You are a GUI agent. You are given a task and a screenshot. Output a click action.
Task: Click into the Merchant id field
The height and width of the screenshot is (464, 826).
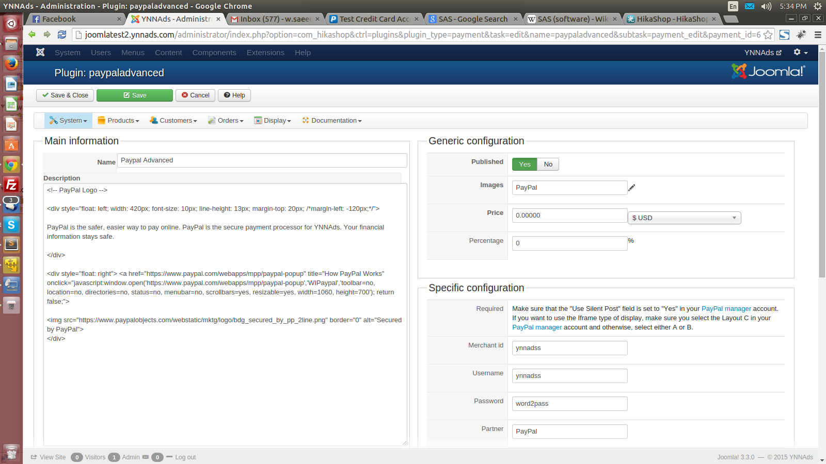570,348
